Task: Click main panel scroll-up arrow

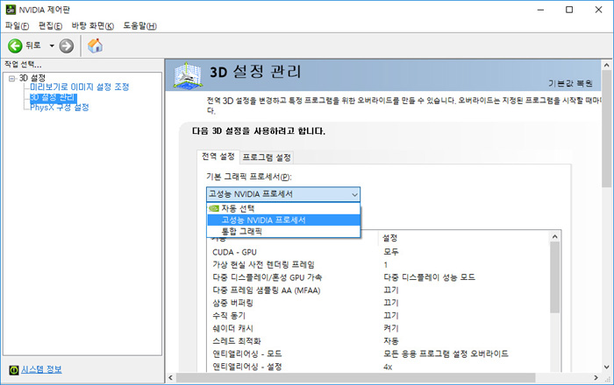Action: pos(607,66)
